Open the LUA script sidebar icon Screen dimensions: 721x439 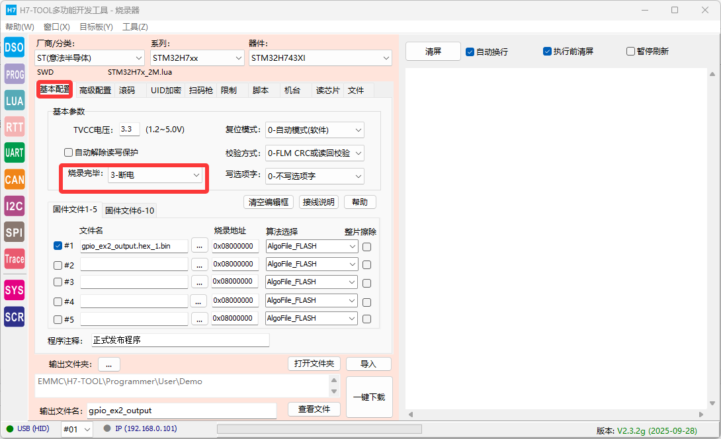(x=14, y=100)
